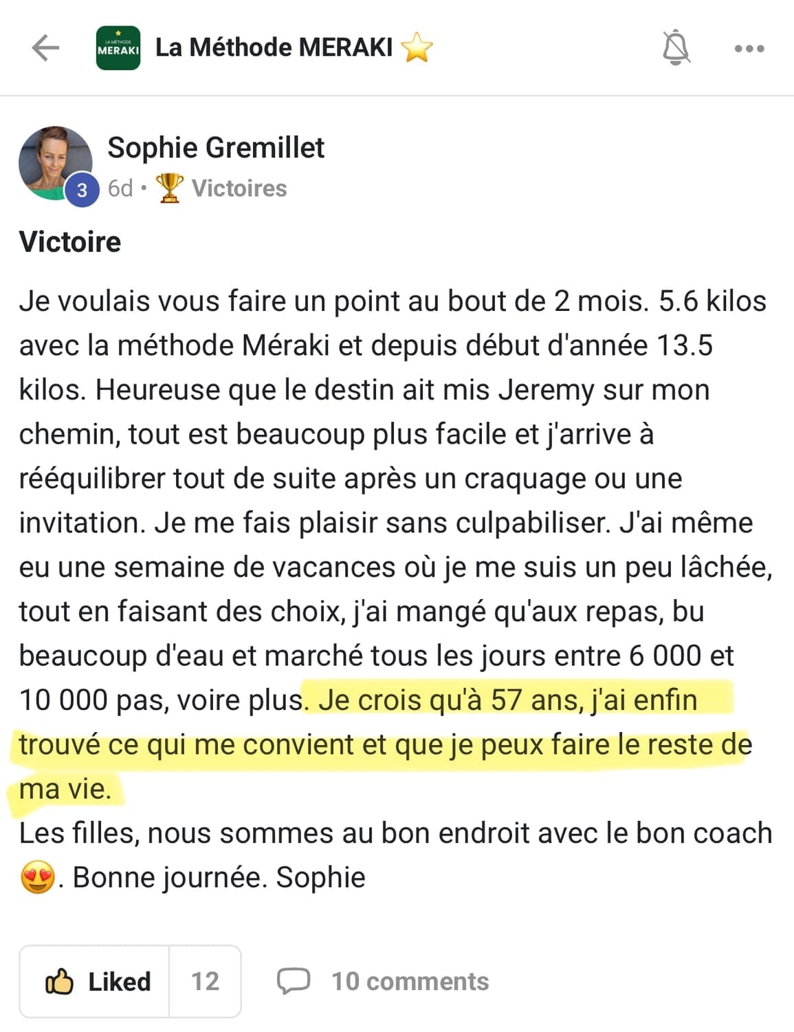Expand the 10 comments section
Image resolution: width=794 pixels, height=1032 pixels.
point(410,982)
